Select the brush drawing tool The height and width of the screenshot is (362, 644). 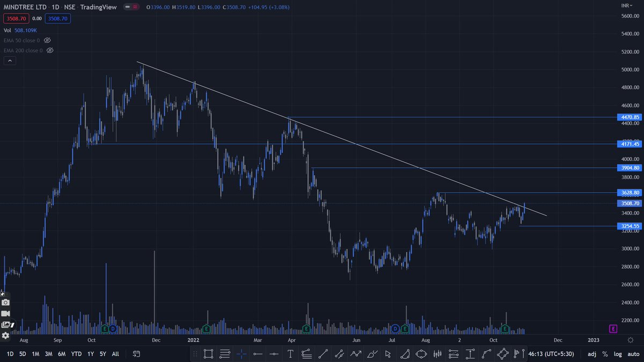(x=372, y=354)
